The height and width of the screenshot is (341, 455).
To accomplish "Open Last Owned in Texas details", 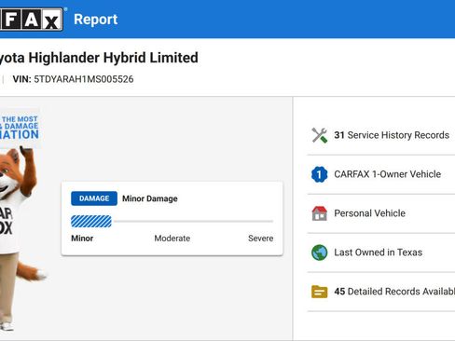I will (x=378, y=252).
